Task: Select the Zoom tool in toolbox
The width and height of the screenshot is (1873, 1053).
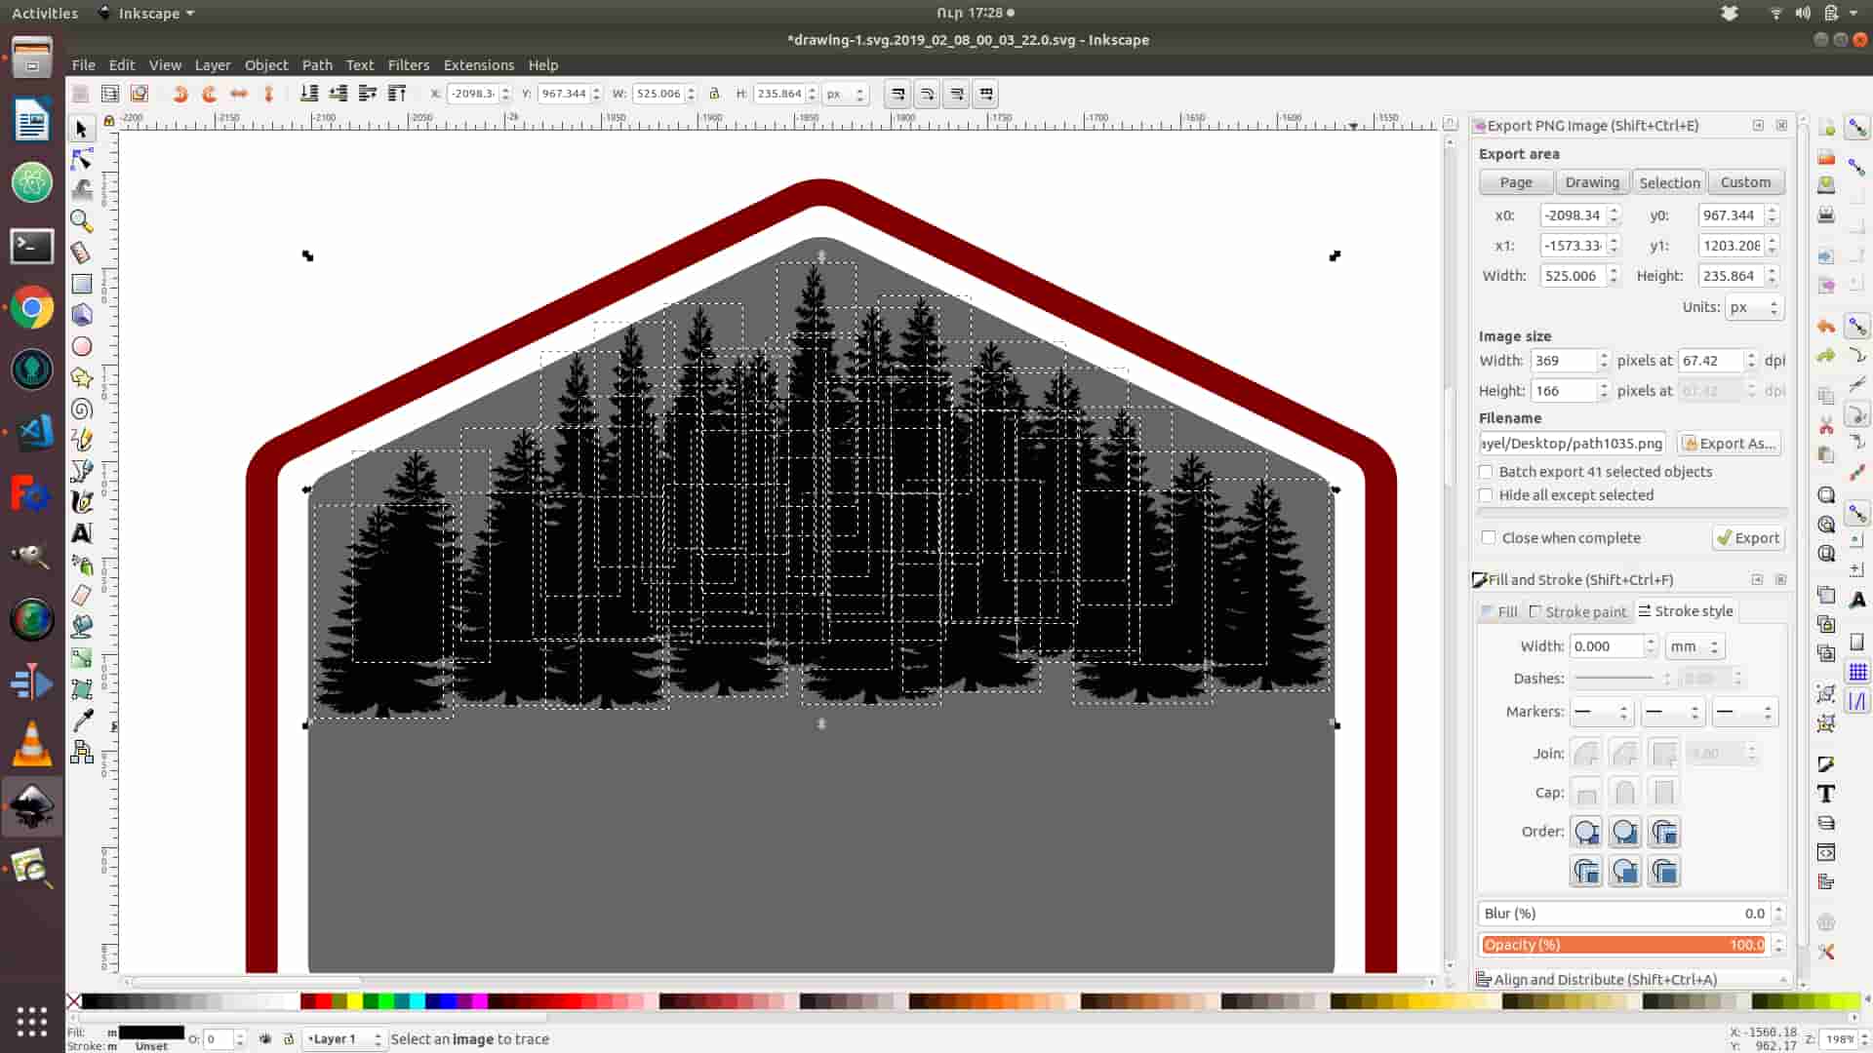Action: coord(82,221)
